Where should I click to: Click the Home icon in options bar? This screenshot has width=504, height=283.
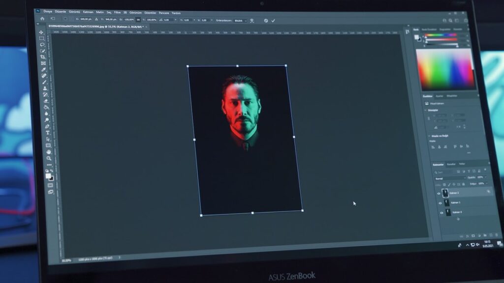click(42, 19)
